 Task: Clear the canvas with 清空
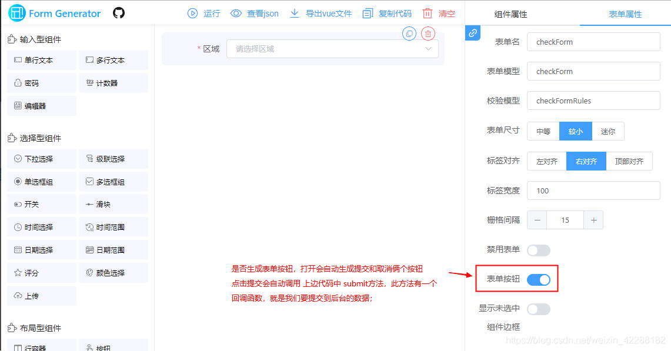[439, 14]
